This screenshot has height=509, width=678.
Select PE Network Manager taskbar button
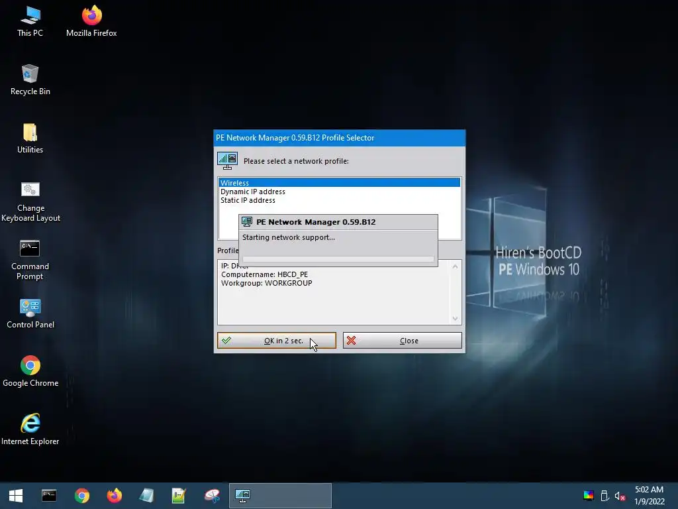(280, 496)
